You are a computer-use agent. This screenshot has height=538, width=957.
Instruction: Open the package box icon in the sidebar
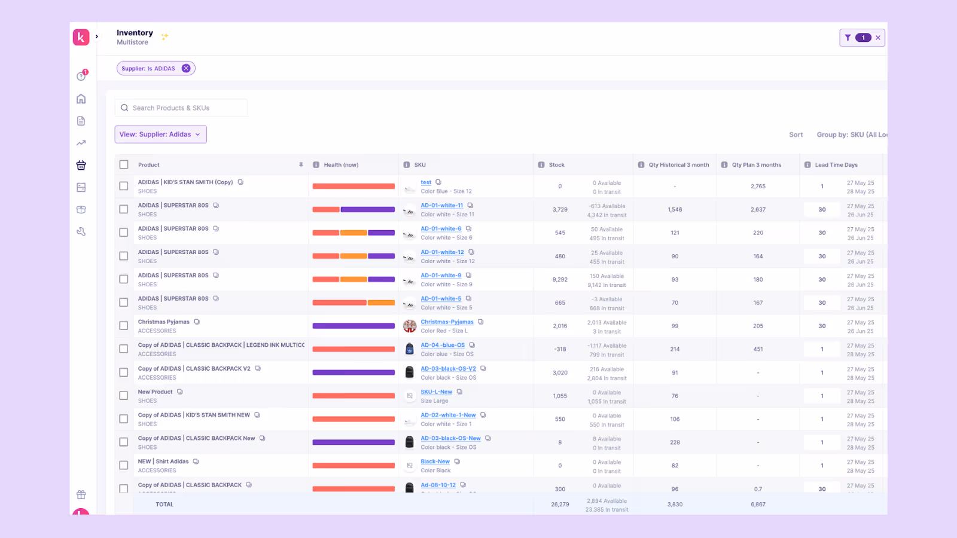81,209
